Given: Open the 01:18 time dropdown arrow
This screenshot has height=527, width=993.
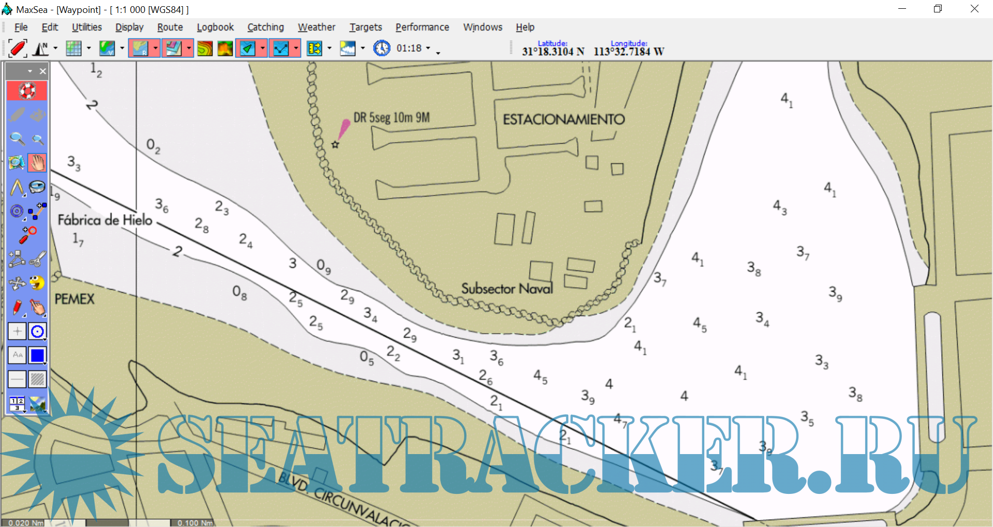Looking at the screenshot, I should (428, 48).
